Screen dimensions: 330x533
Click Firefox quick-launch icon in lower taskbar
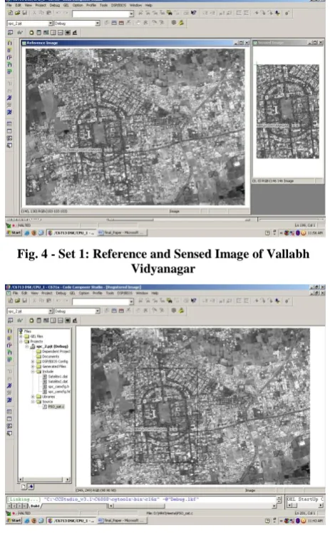[x=33, y=521]
